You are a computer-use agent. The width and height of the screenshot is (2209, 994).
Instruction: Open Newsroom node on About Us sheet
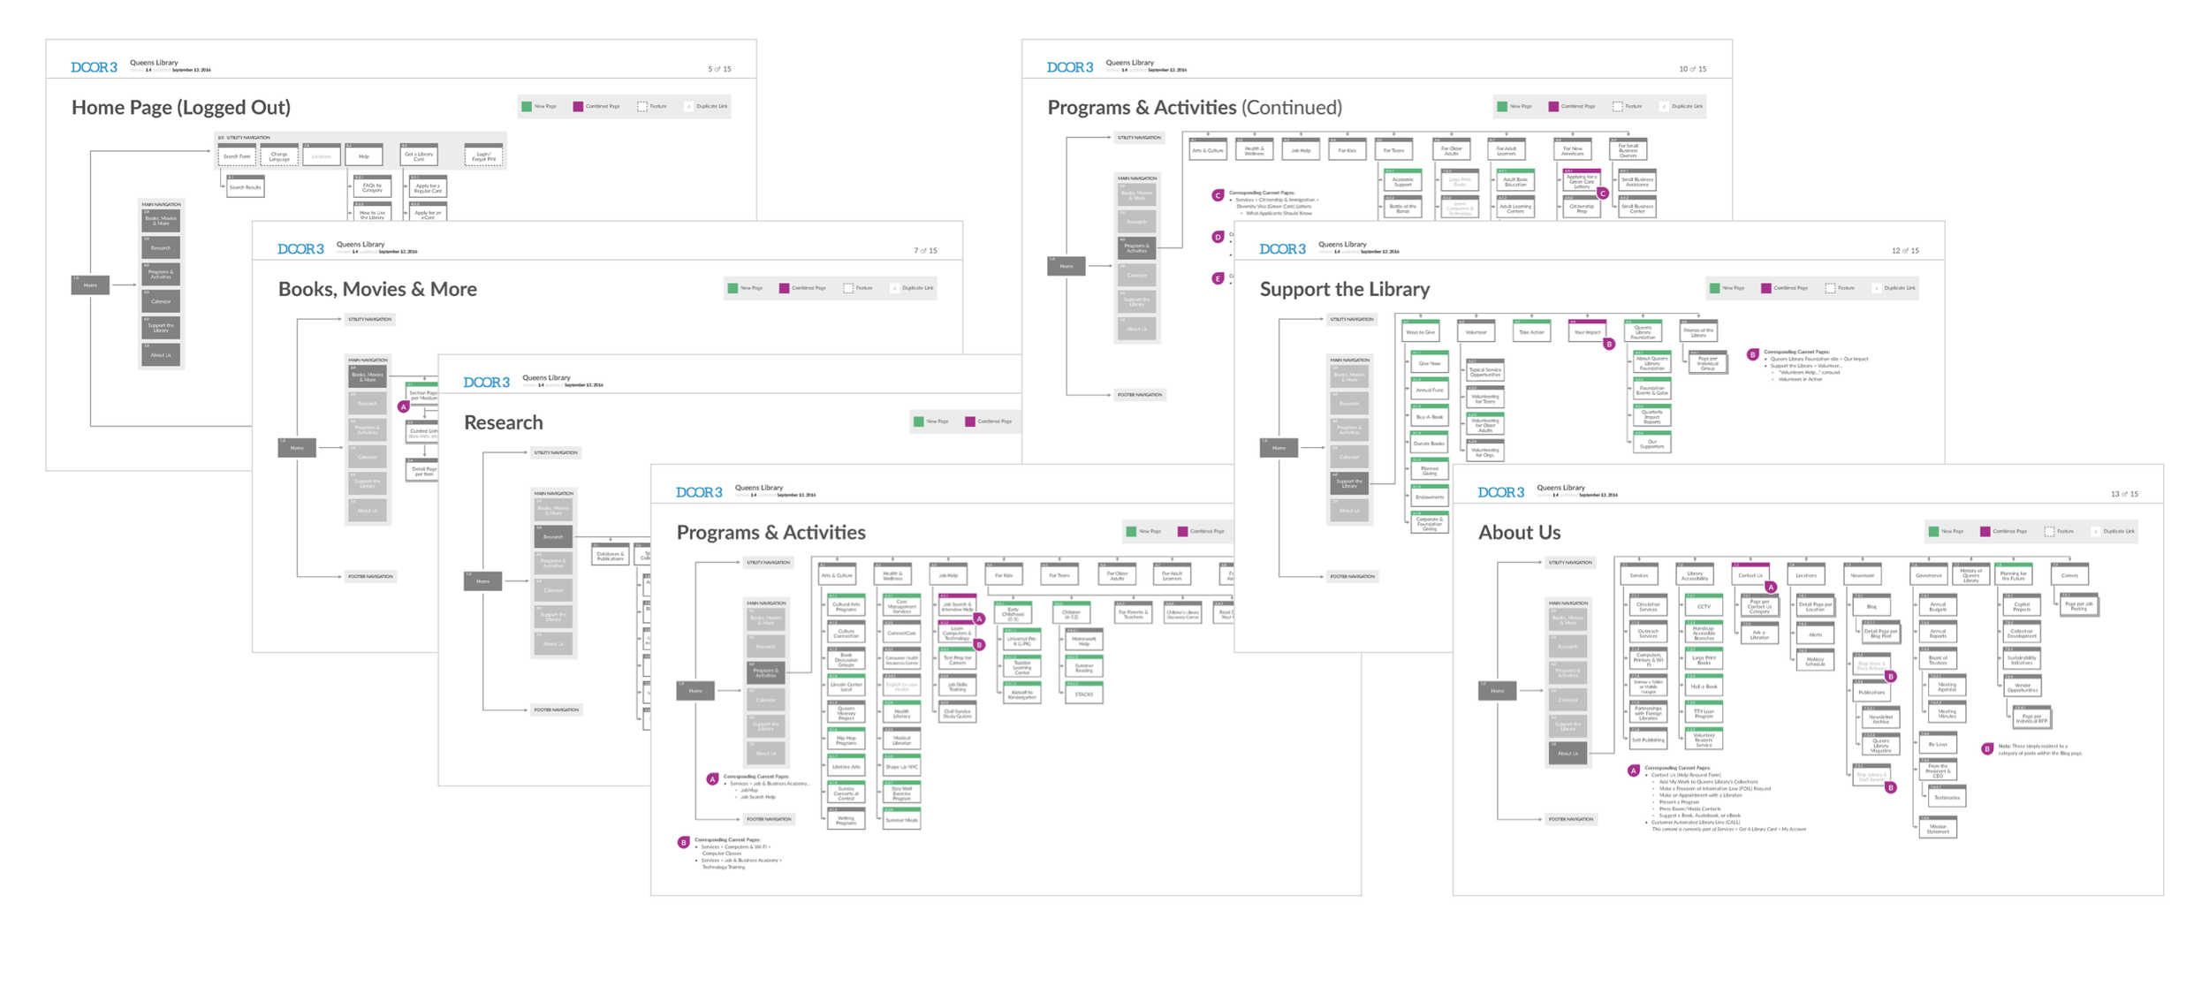pos(1862,575)
